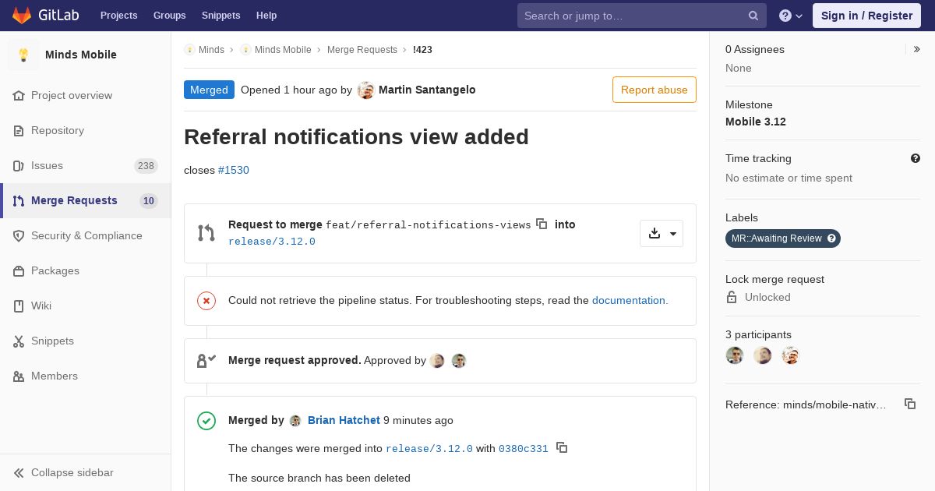Collapse right sidebar double-arrow icon
Viewport: 935px width, 491px height.
click(916, 49)
